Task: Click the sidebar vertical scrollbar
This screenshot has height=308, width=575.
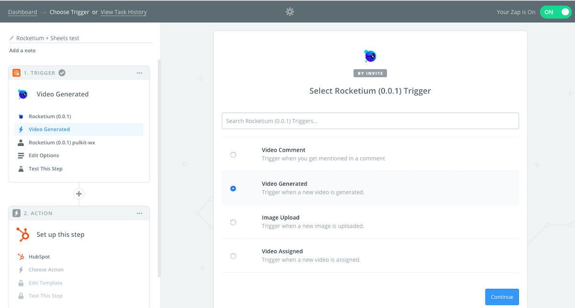Action: tap(160, 167)
